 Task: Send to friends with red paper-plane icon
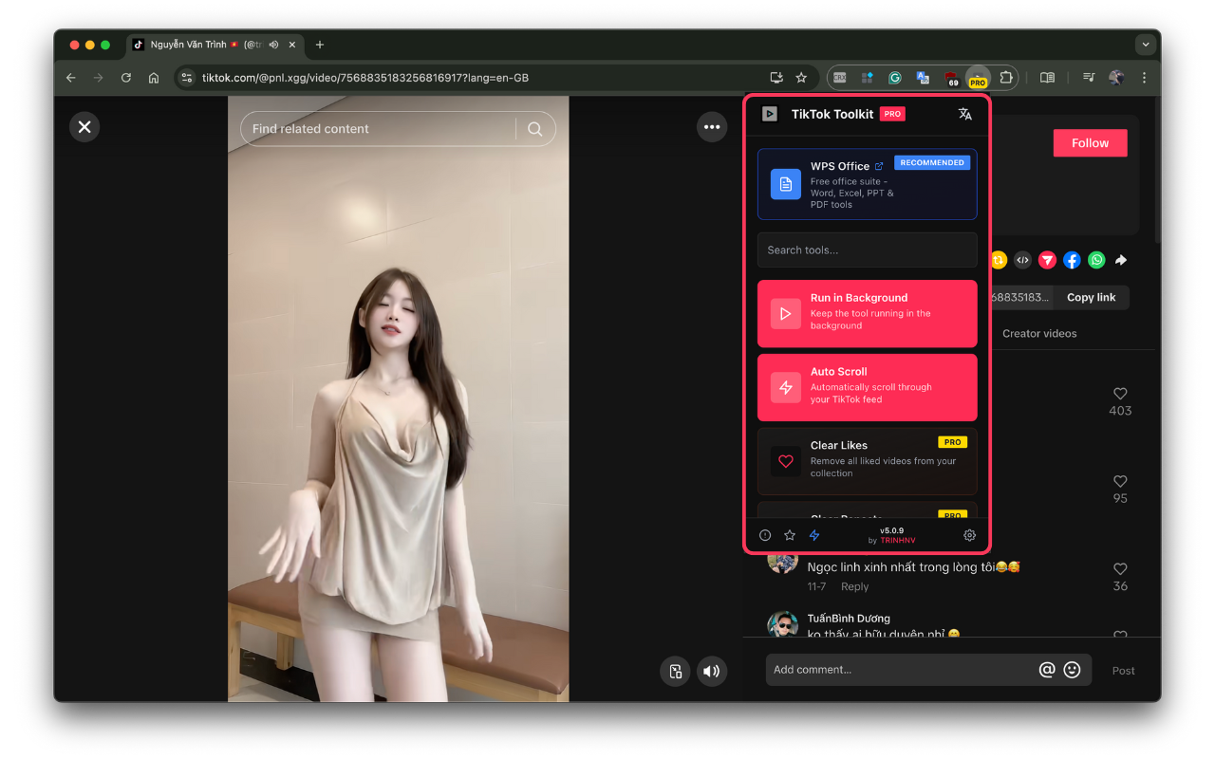click(x=1047, y=260)
